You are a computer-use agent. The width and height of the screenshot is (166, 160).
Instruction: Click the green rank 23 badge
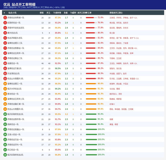coord(5,129)
